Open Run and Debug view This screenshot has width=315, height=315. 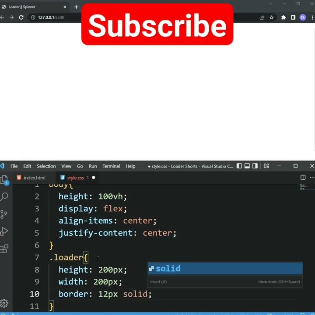tap(4, 231)
